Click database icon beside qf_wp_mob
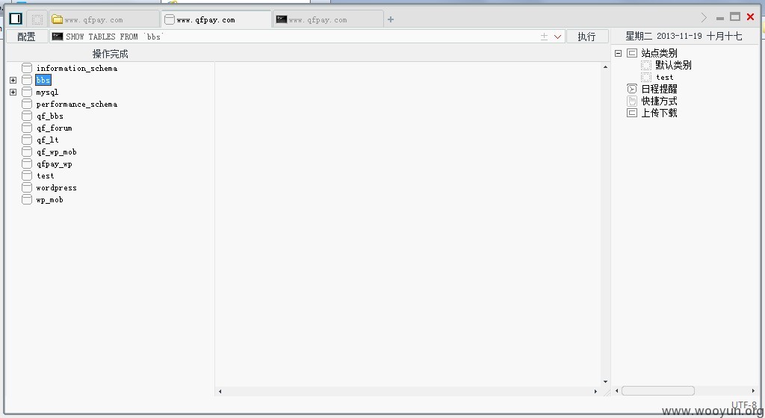Image resolution: width=765 pixels, height=418 pixels. [27, 152]
